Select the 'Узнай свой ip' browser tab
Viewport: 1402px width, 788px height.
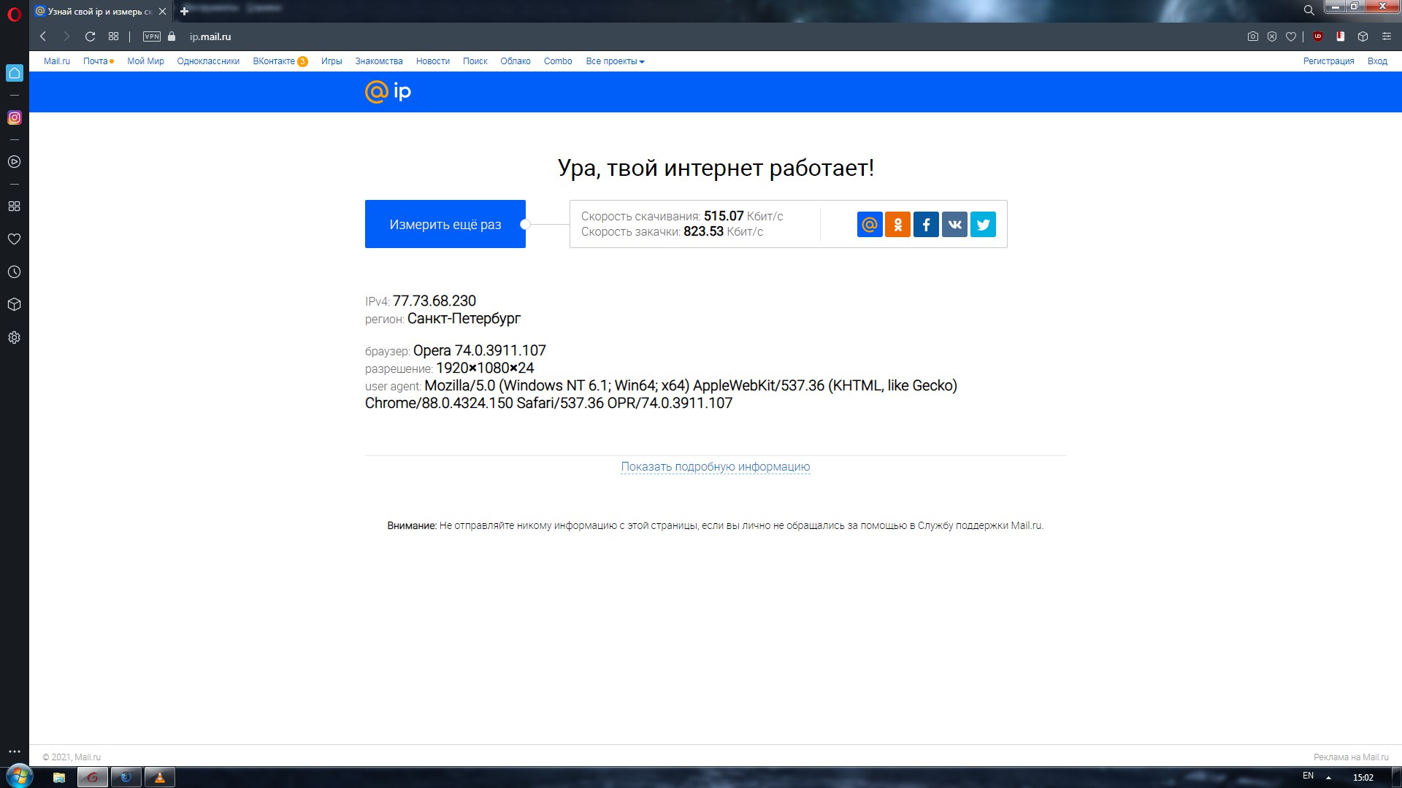(100, 11)
